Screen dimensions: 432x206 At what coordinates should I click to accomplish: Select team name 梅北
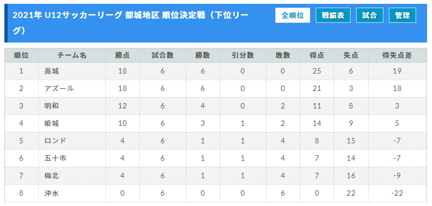coord(52,175)
